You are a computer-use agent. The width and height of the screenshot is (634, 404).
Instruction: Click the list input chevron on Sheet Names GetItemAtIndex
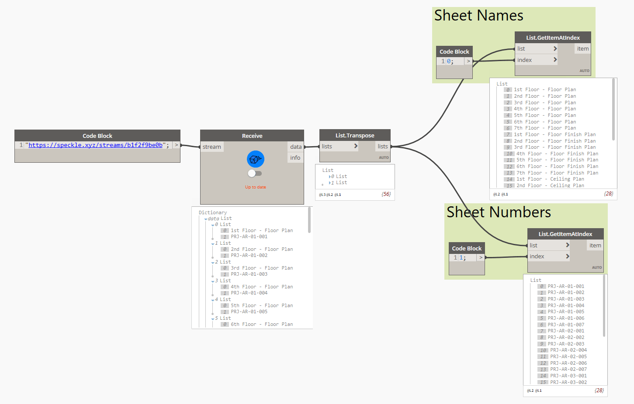pos(555,48)
